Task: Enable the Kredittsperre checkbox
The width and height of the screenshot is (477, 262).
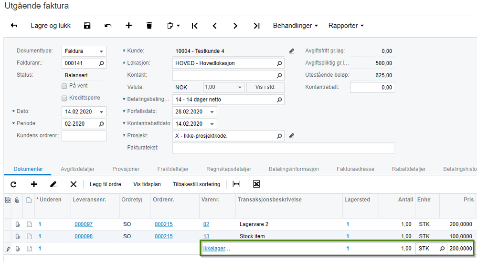Action: (64, 98)
